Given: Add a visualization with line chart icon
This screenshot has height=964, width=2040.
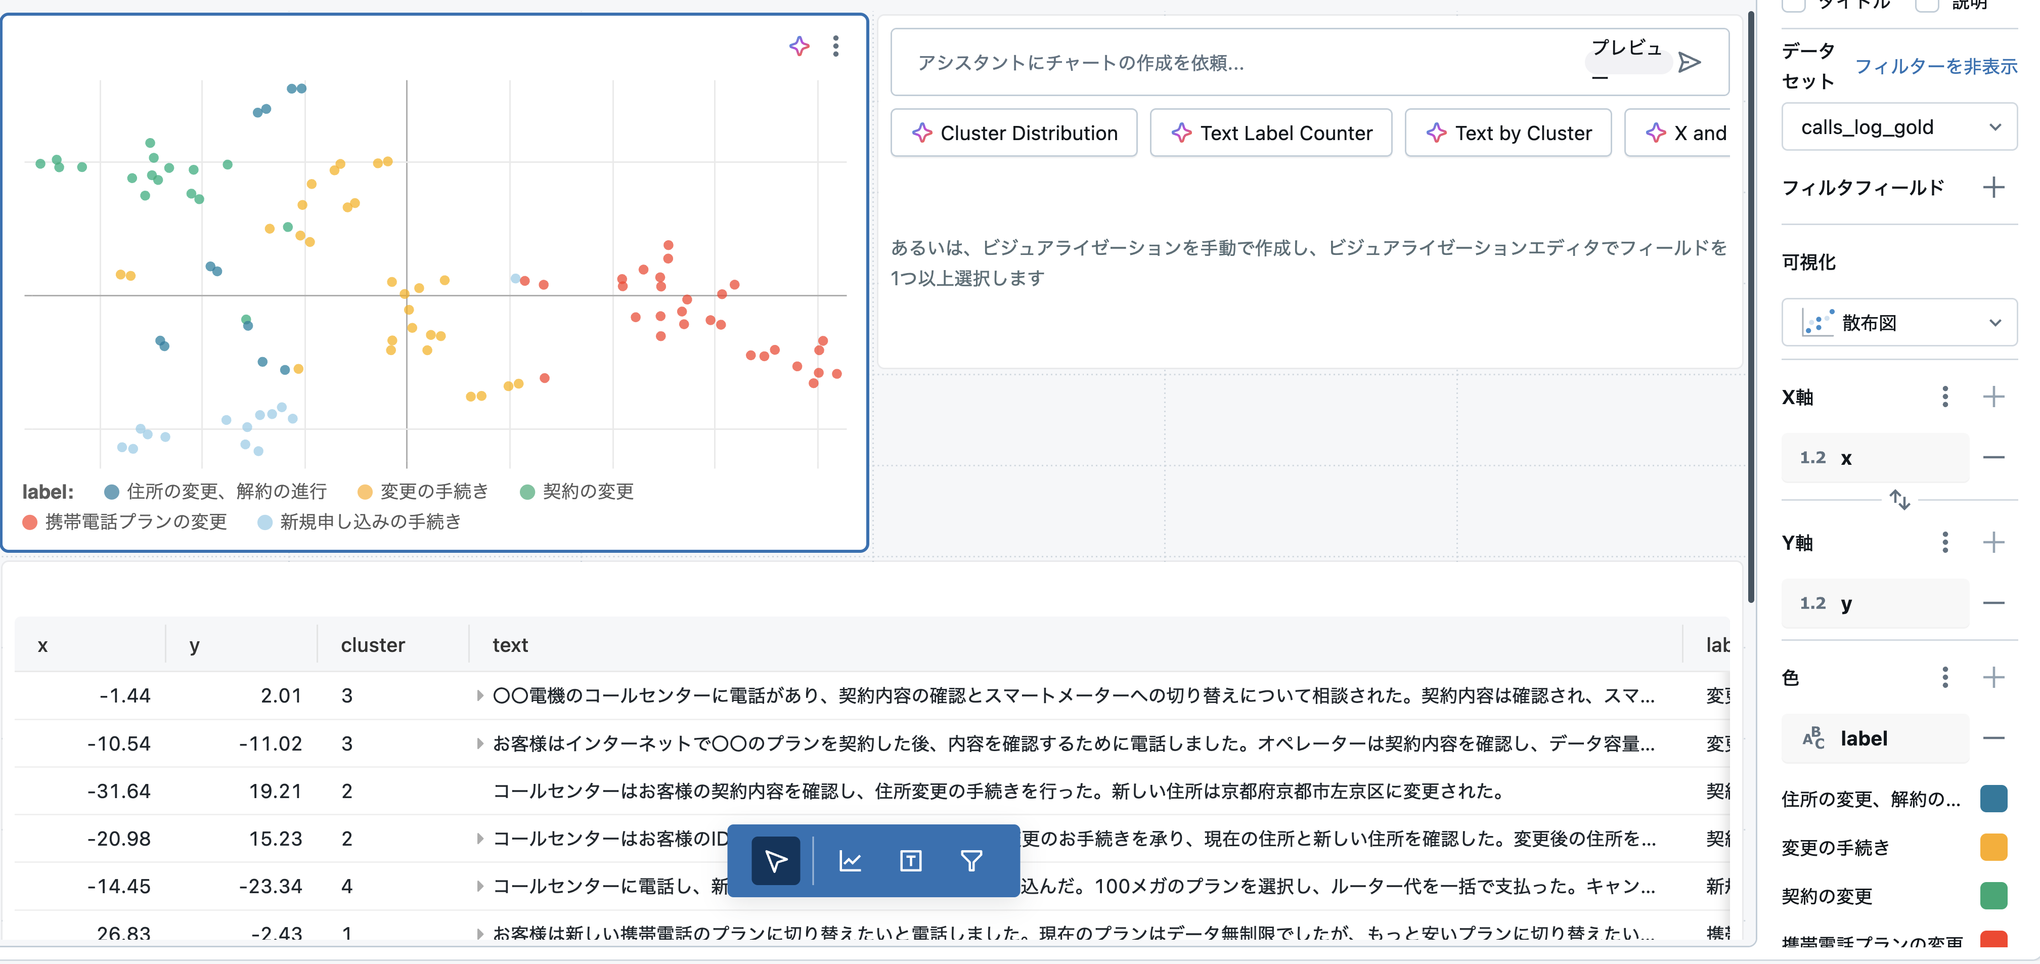Looking at the screenshot, I should (850, 860).
